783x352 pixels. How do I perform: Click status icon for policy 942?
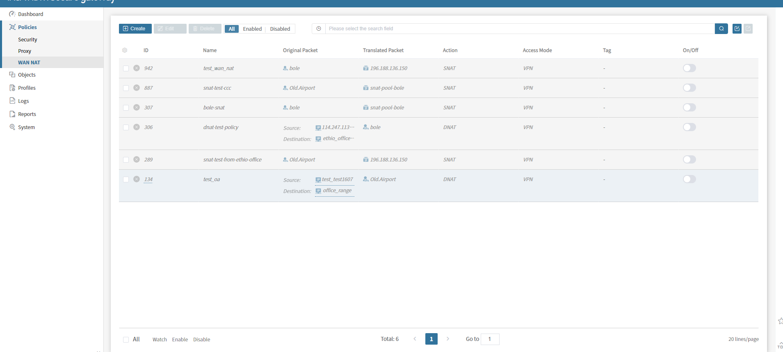tap(137, 68)
